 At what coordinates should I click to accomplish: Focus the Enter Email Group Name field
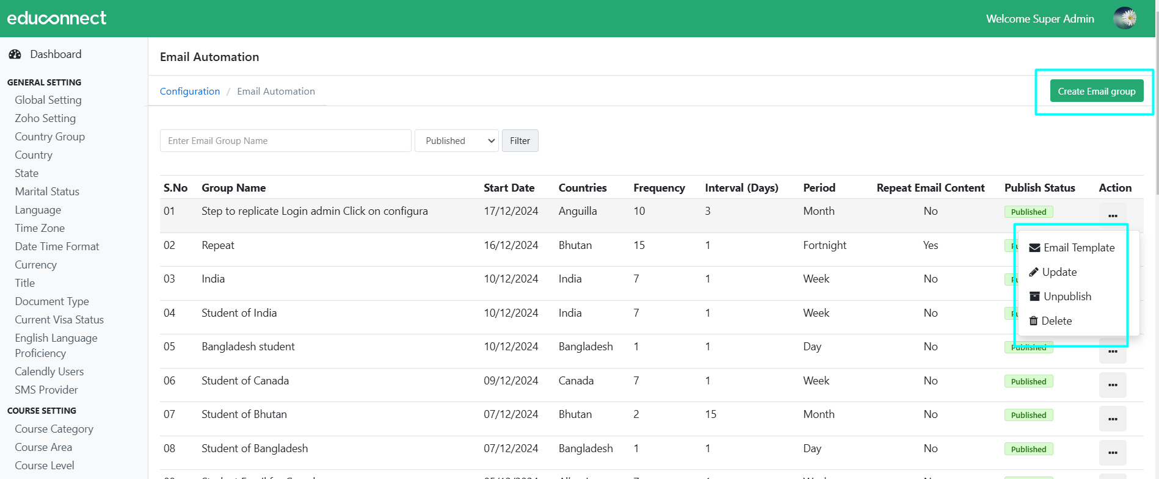point(285,141)
